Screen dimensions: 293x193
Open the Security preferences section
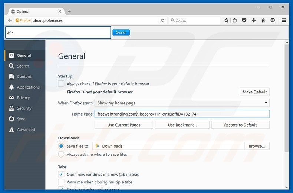pos(25,108)
